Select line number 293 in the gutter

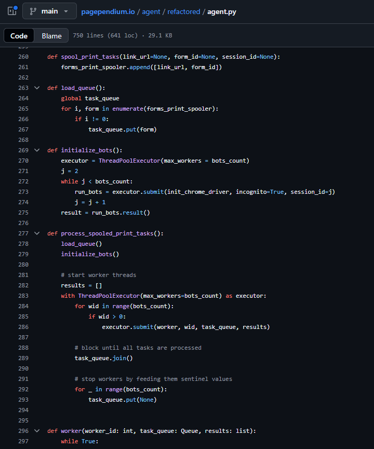23,400
